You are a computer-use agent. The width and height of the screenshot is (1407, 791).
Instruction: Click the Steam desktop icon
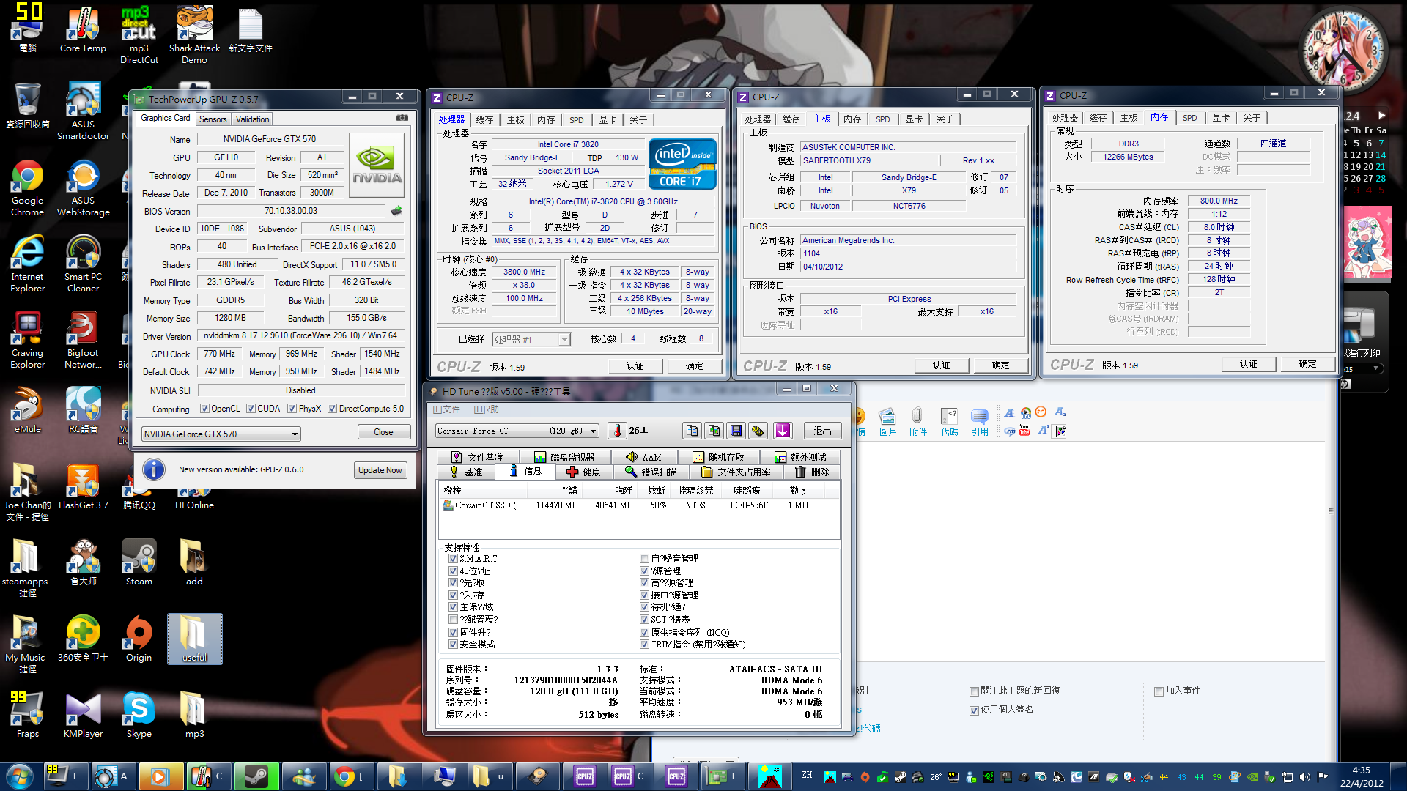click(x=139, y=562)
